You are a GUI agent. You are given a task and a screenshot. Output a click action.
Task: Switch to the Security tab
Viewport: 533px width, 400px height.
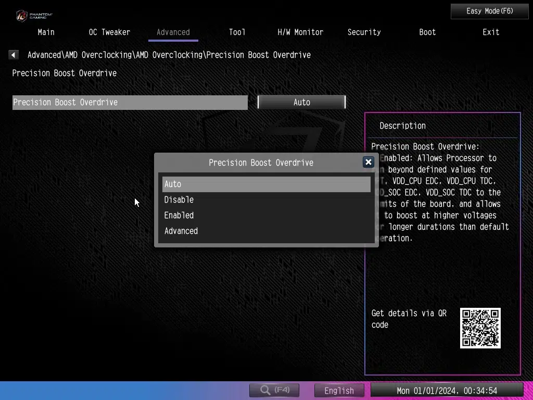pyautogui.click(x=364, y=32)
